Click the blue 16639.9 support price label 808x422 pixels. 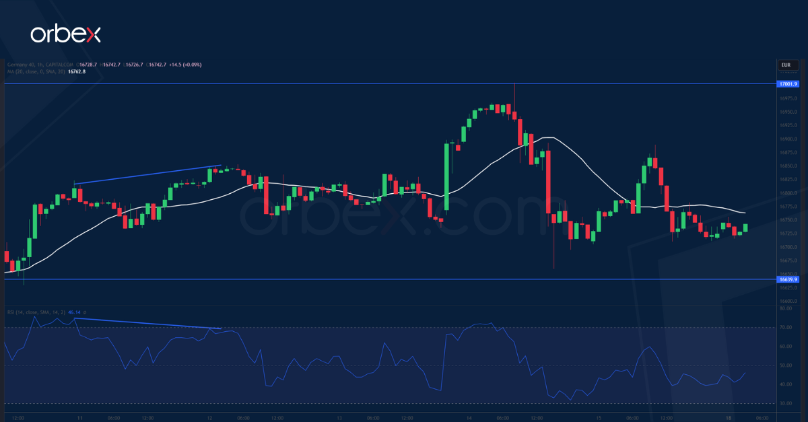(789, 278)
